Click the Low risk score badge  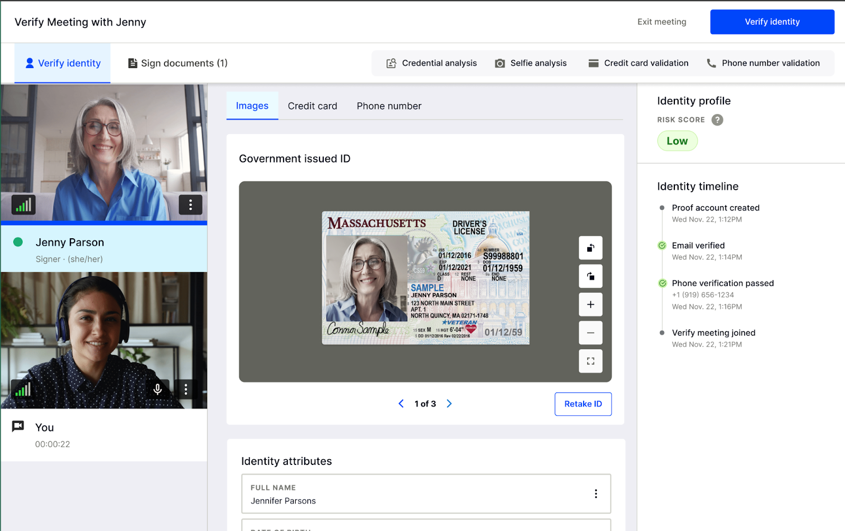pyautogui.click(x=677, y=141)
